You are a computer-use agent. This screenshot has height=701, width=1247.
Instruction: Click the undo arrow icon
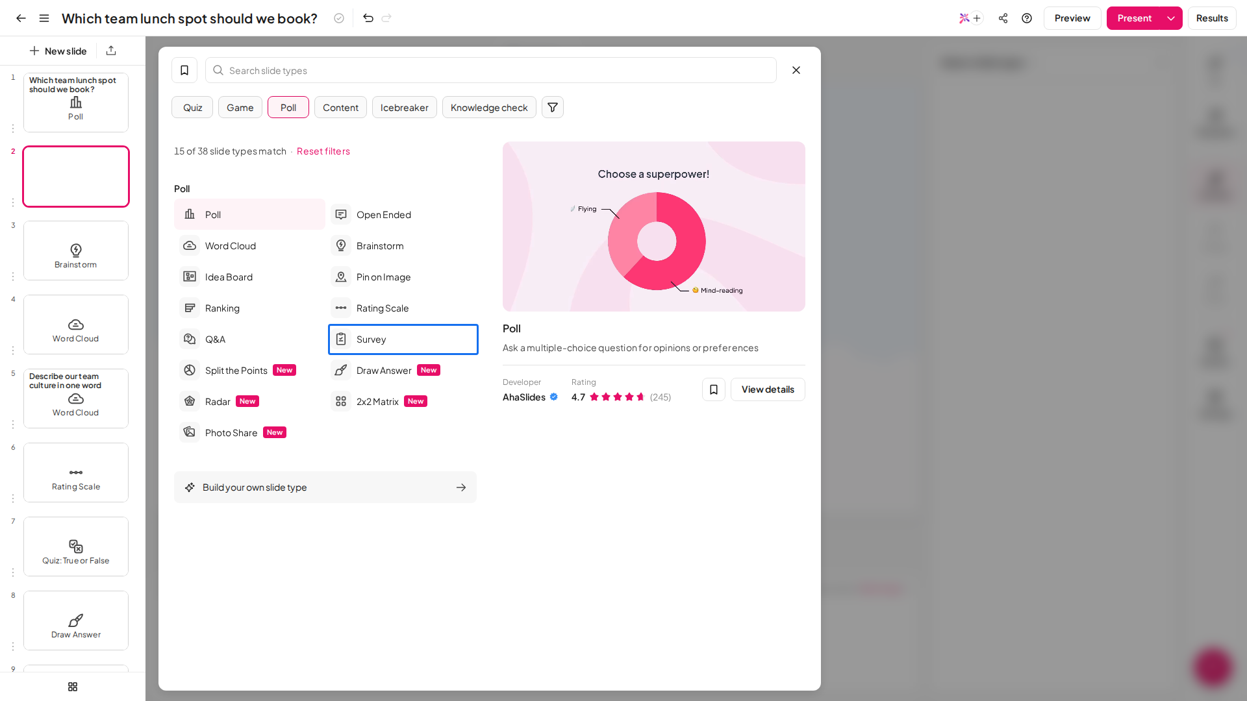tap(368, 18)
